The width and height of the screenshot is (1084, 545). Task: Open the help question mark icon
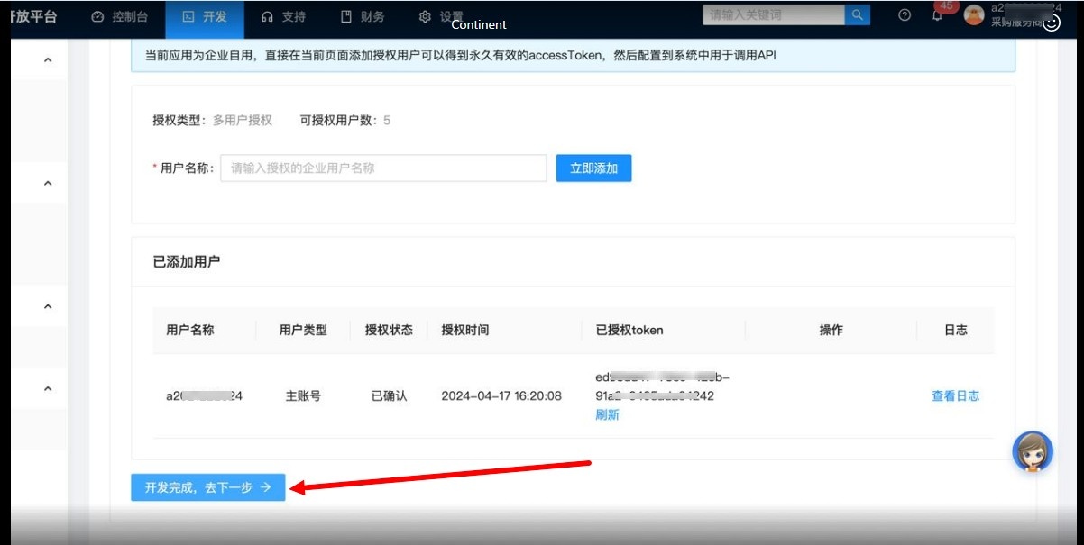point(905,15)
